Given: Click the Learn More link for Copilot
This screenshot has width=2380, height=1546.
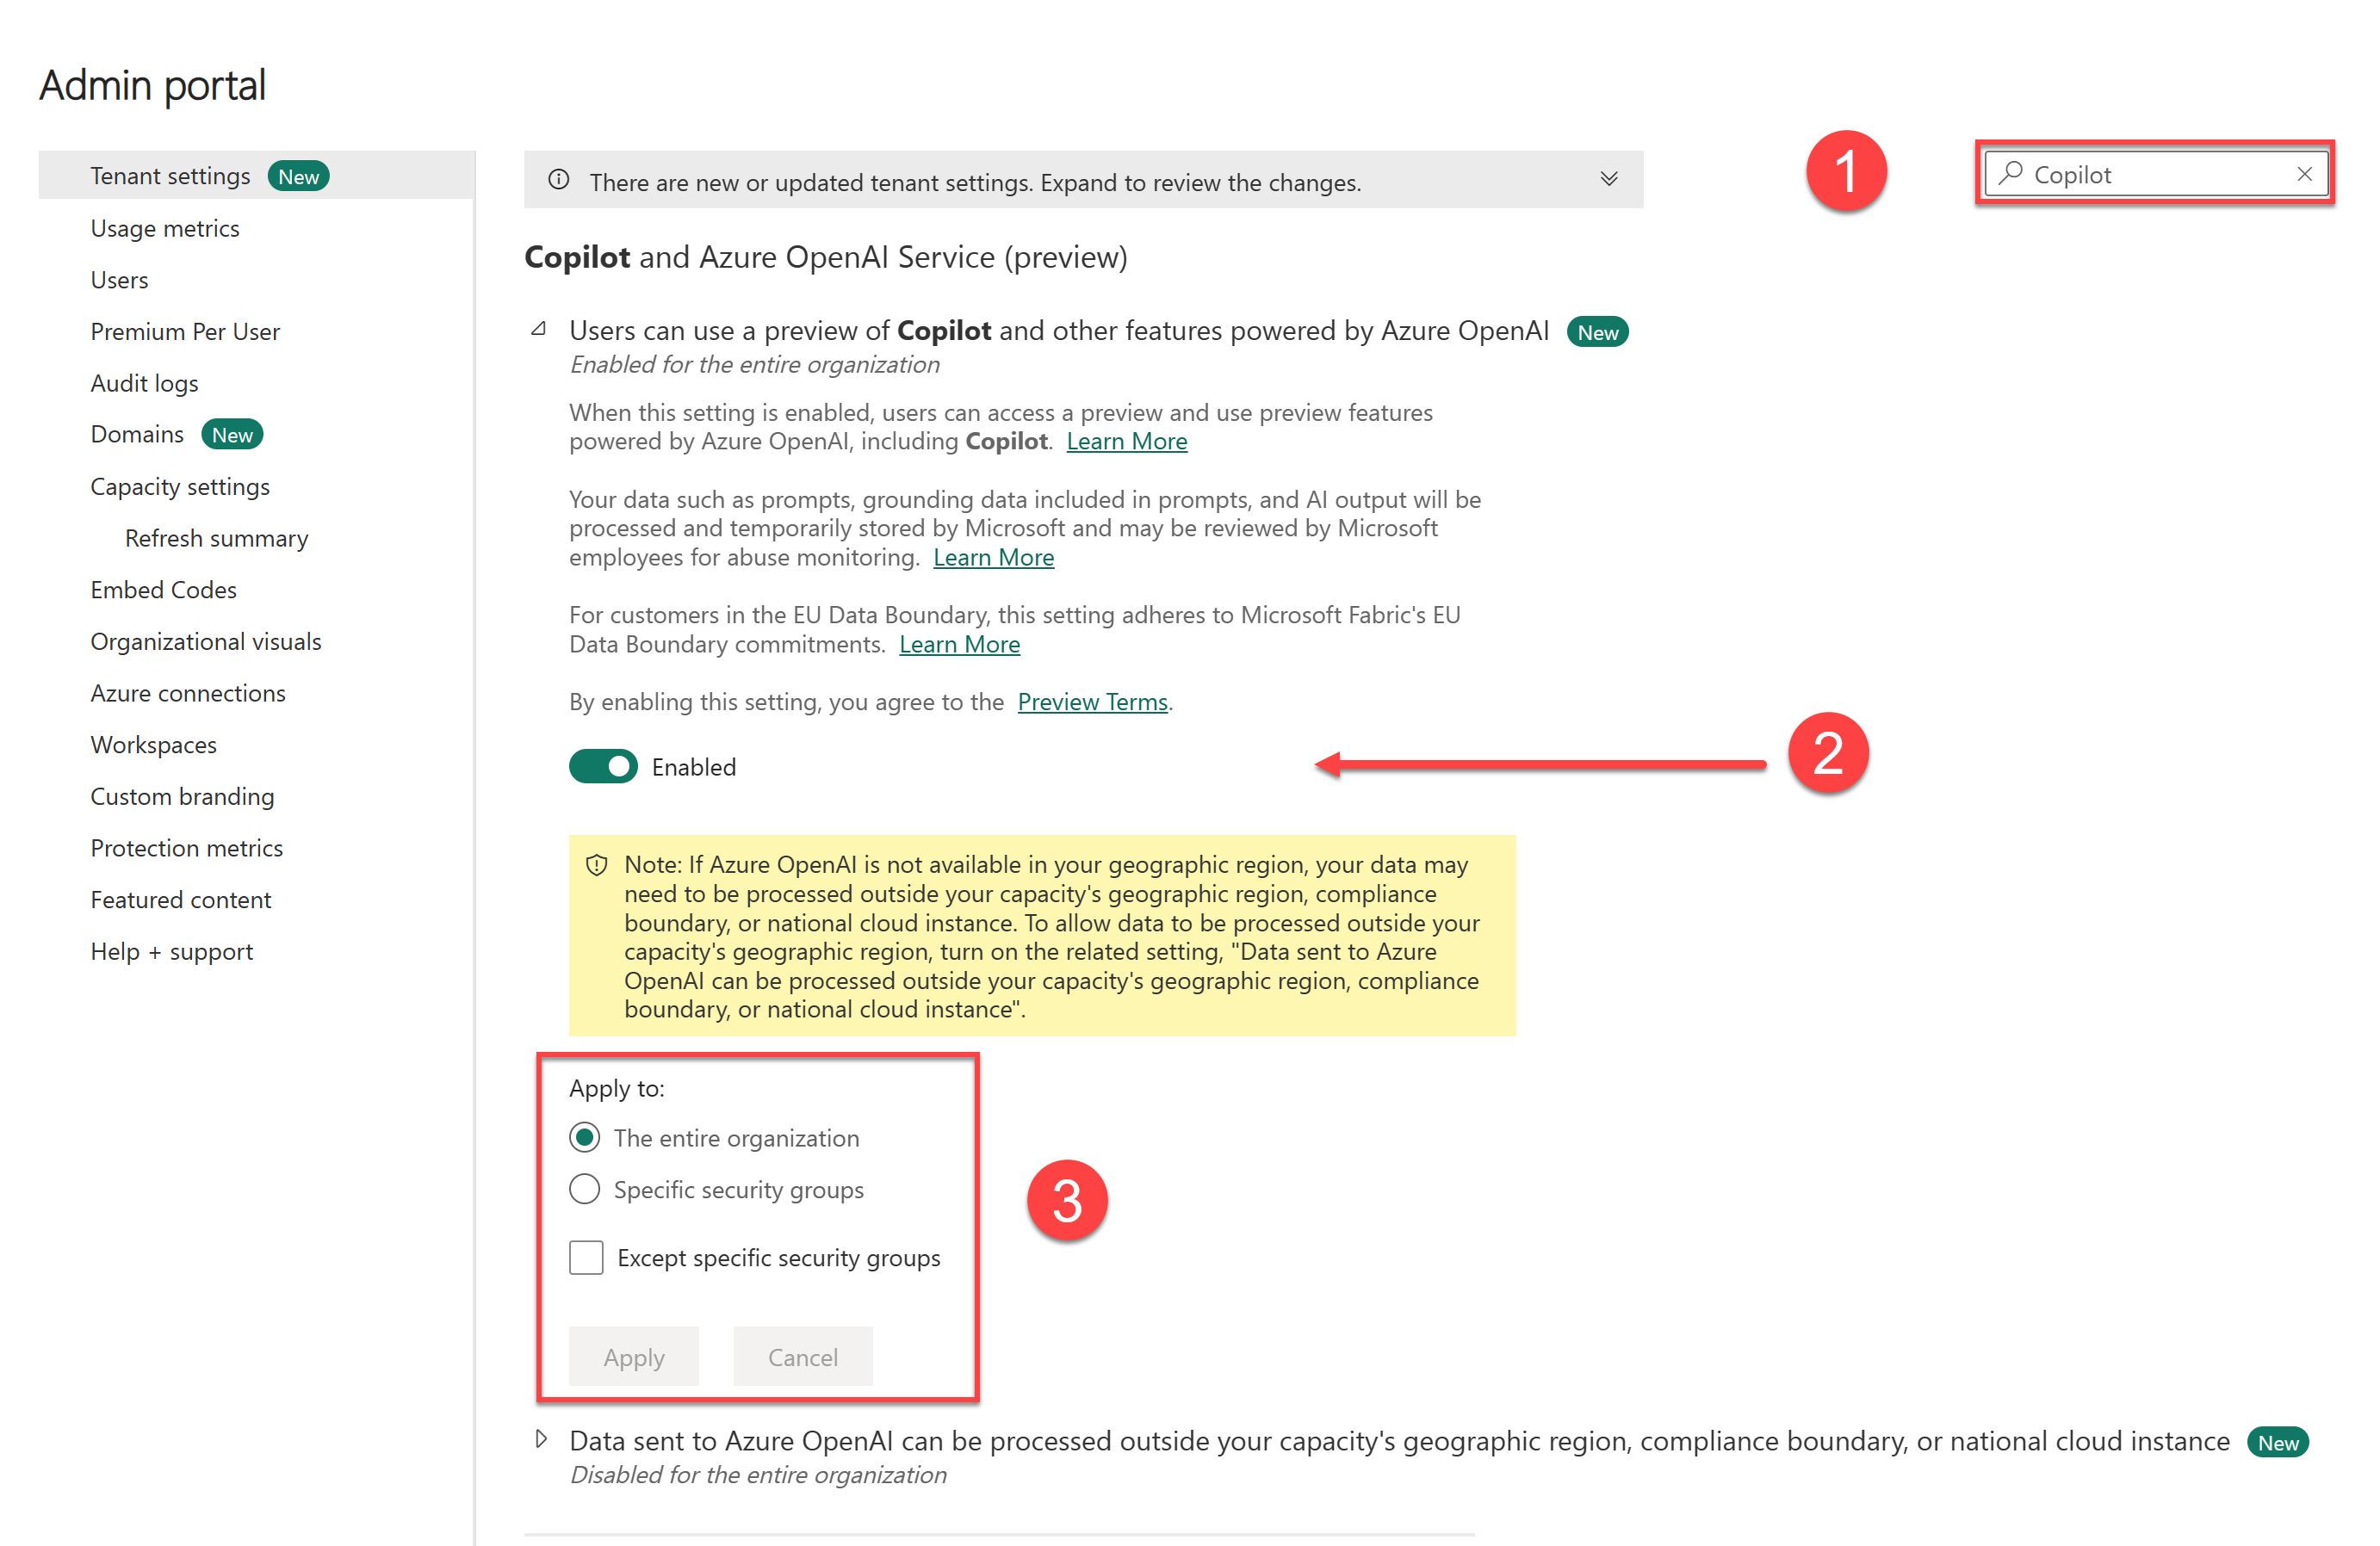Looking at the screenshot, I should click(x=1122, y=440).
